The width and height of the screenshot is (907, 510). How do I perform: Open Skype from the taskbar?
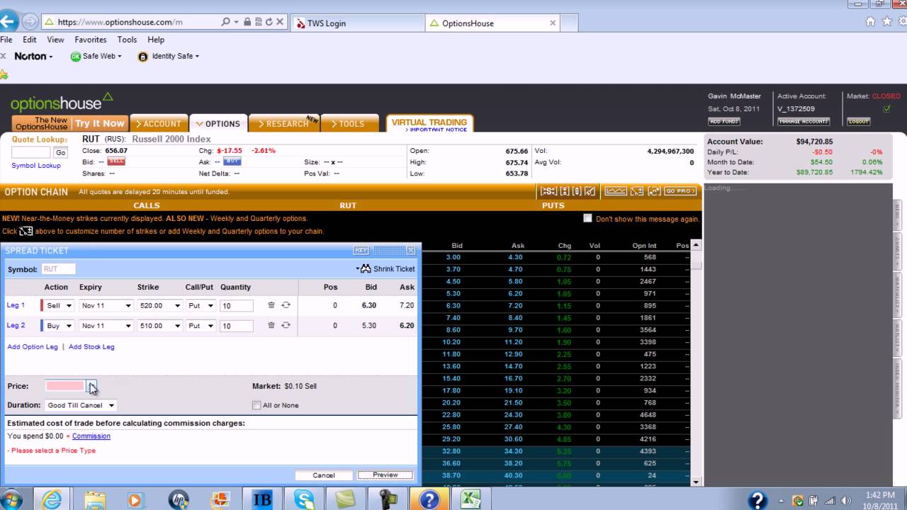(x=303, y=499)
